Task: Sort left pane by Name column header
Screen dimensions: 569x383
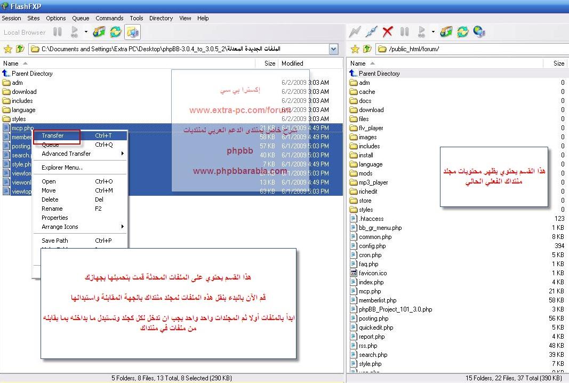Action: tap(128, 63)
